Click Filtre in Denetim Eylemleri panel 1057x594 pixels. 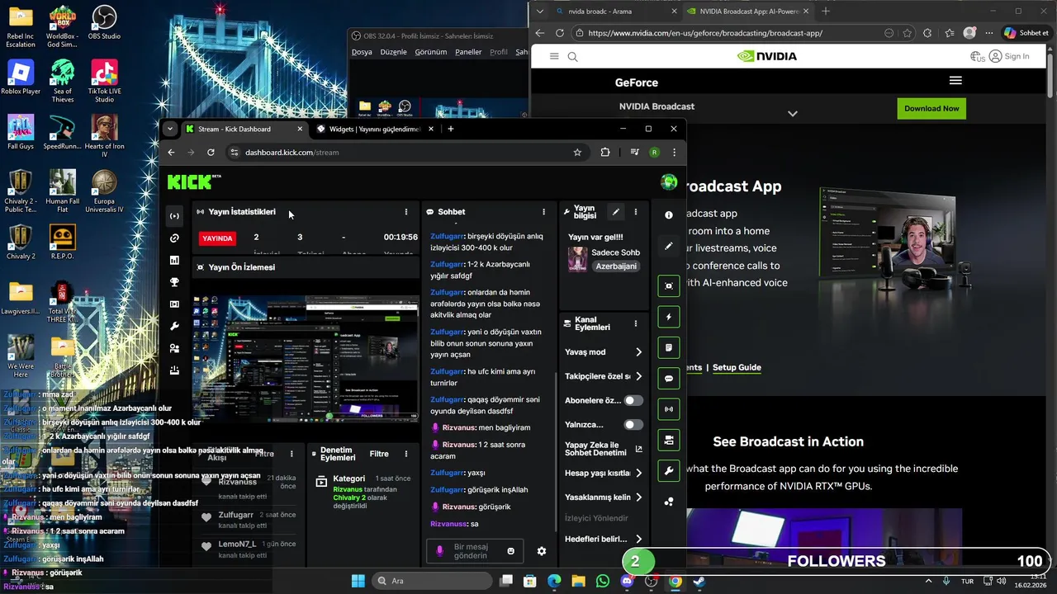pos(379,454)
